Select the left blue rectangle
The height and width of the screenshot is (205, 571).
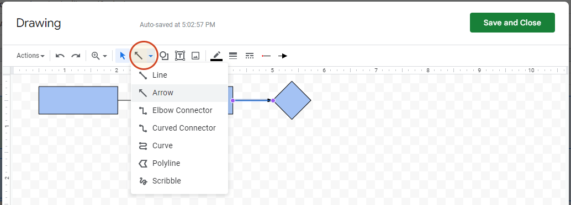click(x=78, y=100)
